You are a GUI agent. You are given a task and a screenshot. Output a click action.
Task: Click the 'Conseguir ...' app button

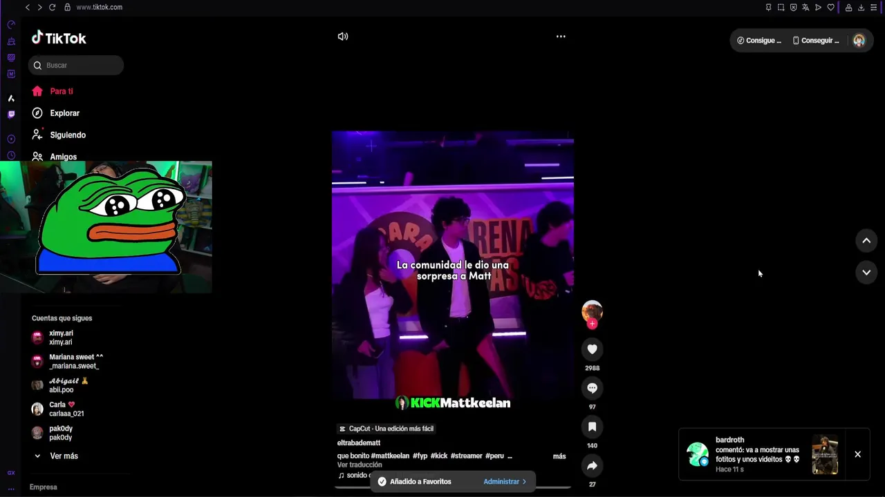[816, 41]
